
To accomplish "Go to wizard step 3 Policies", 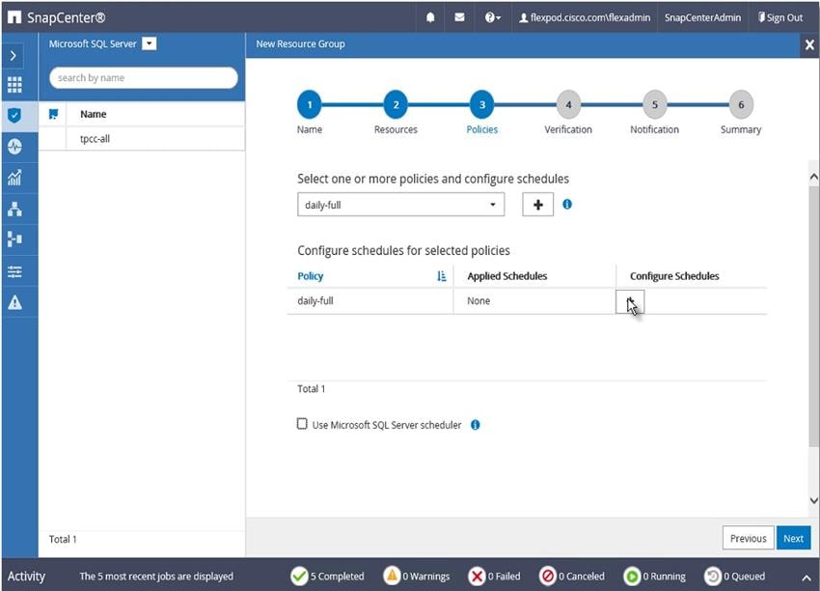I will (x=482, y=104).
